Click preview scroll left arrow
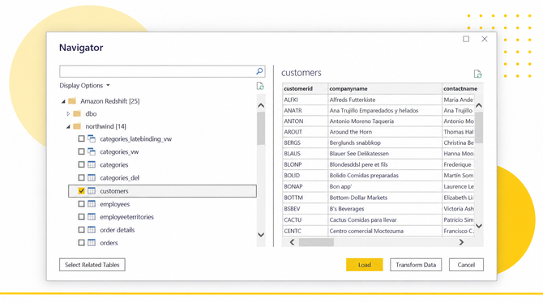The image size is (543, 302). tap(292, 242)
